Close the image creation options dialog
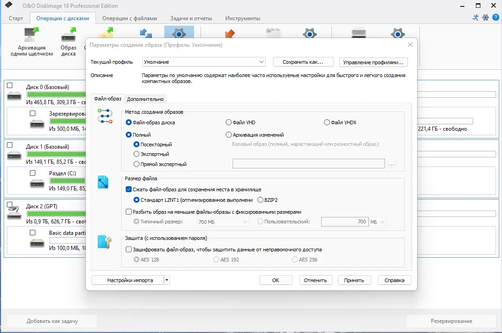 (410, 45)
